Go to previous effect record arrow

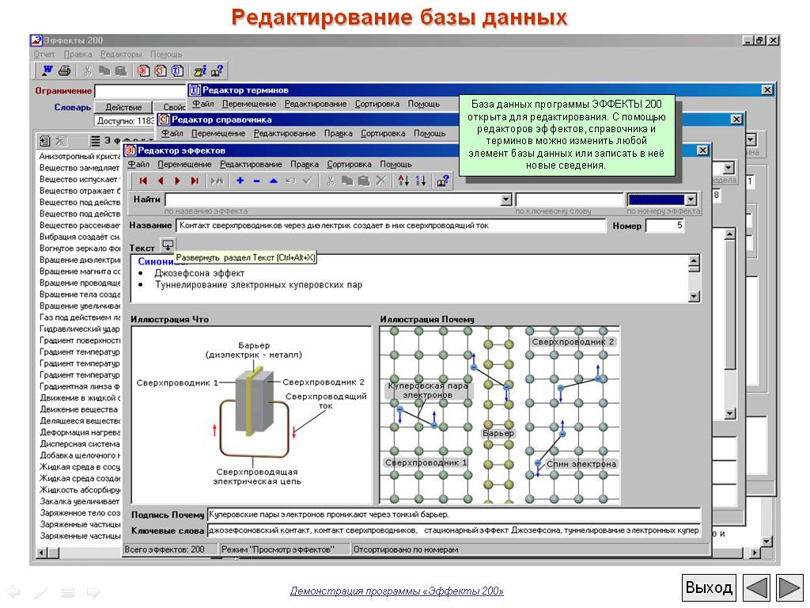point(160,181)
